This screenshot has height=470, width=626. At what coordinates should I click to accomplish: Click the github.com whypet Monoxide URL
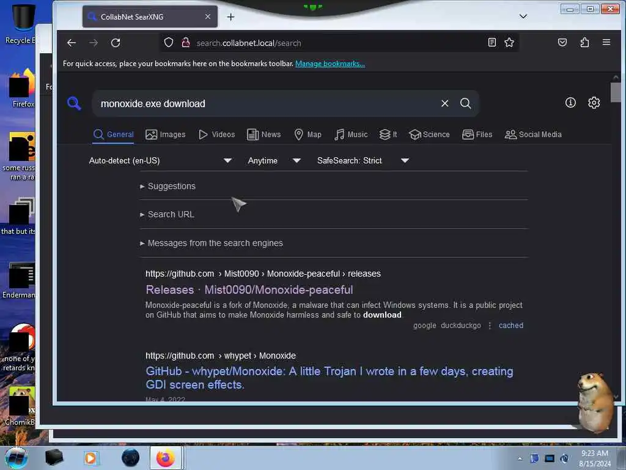[x=220, y=356]
